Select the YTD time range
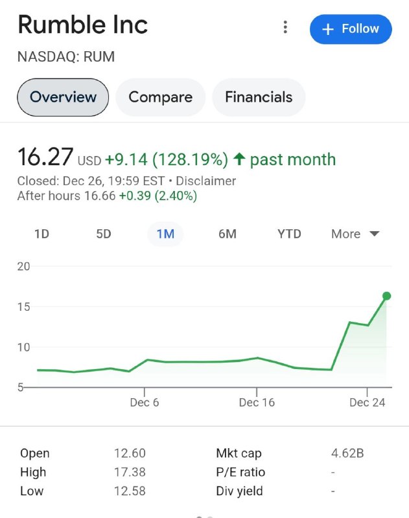This screenshot has height=518, width=409. pos(289,234)
